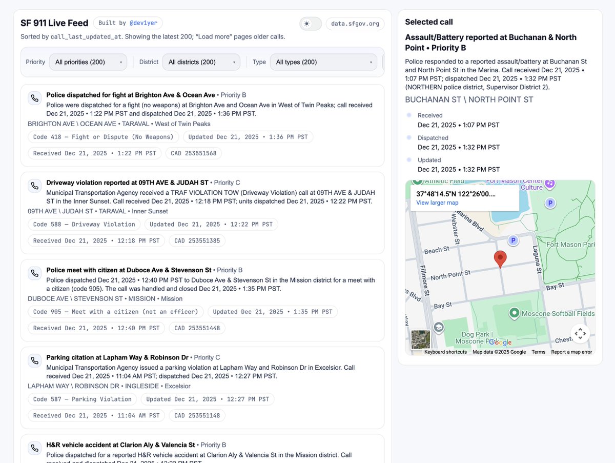Open Parking citation at Lapham Way title

[117, 357]
